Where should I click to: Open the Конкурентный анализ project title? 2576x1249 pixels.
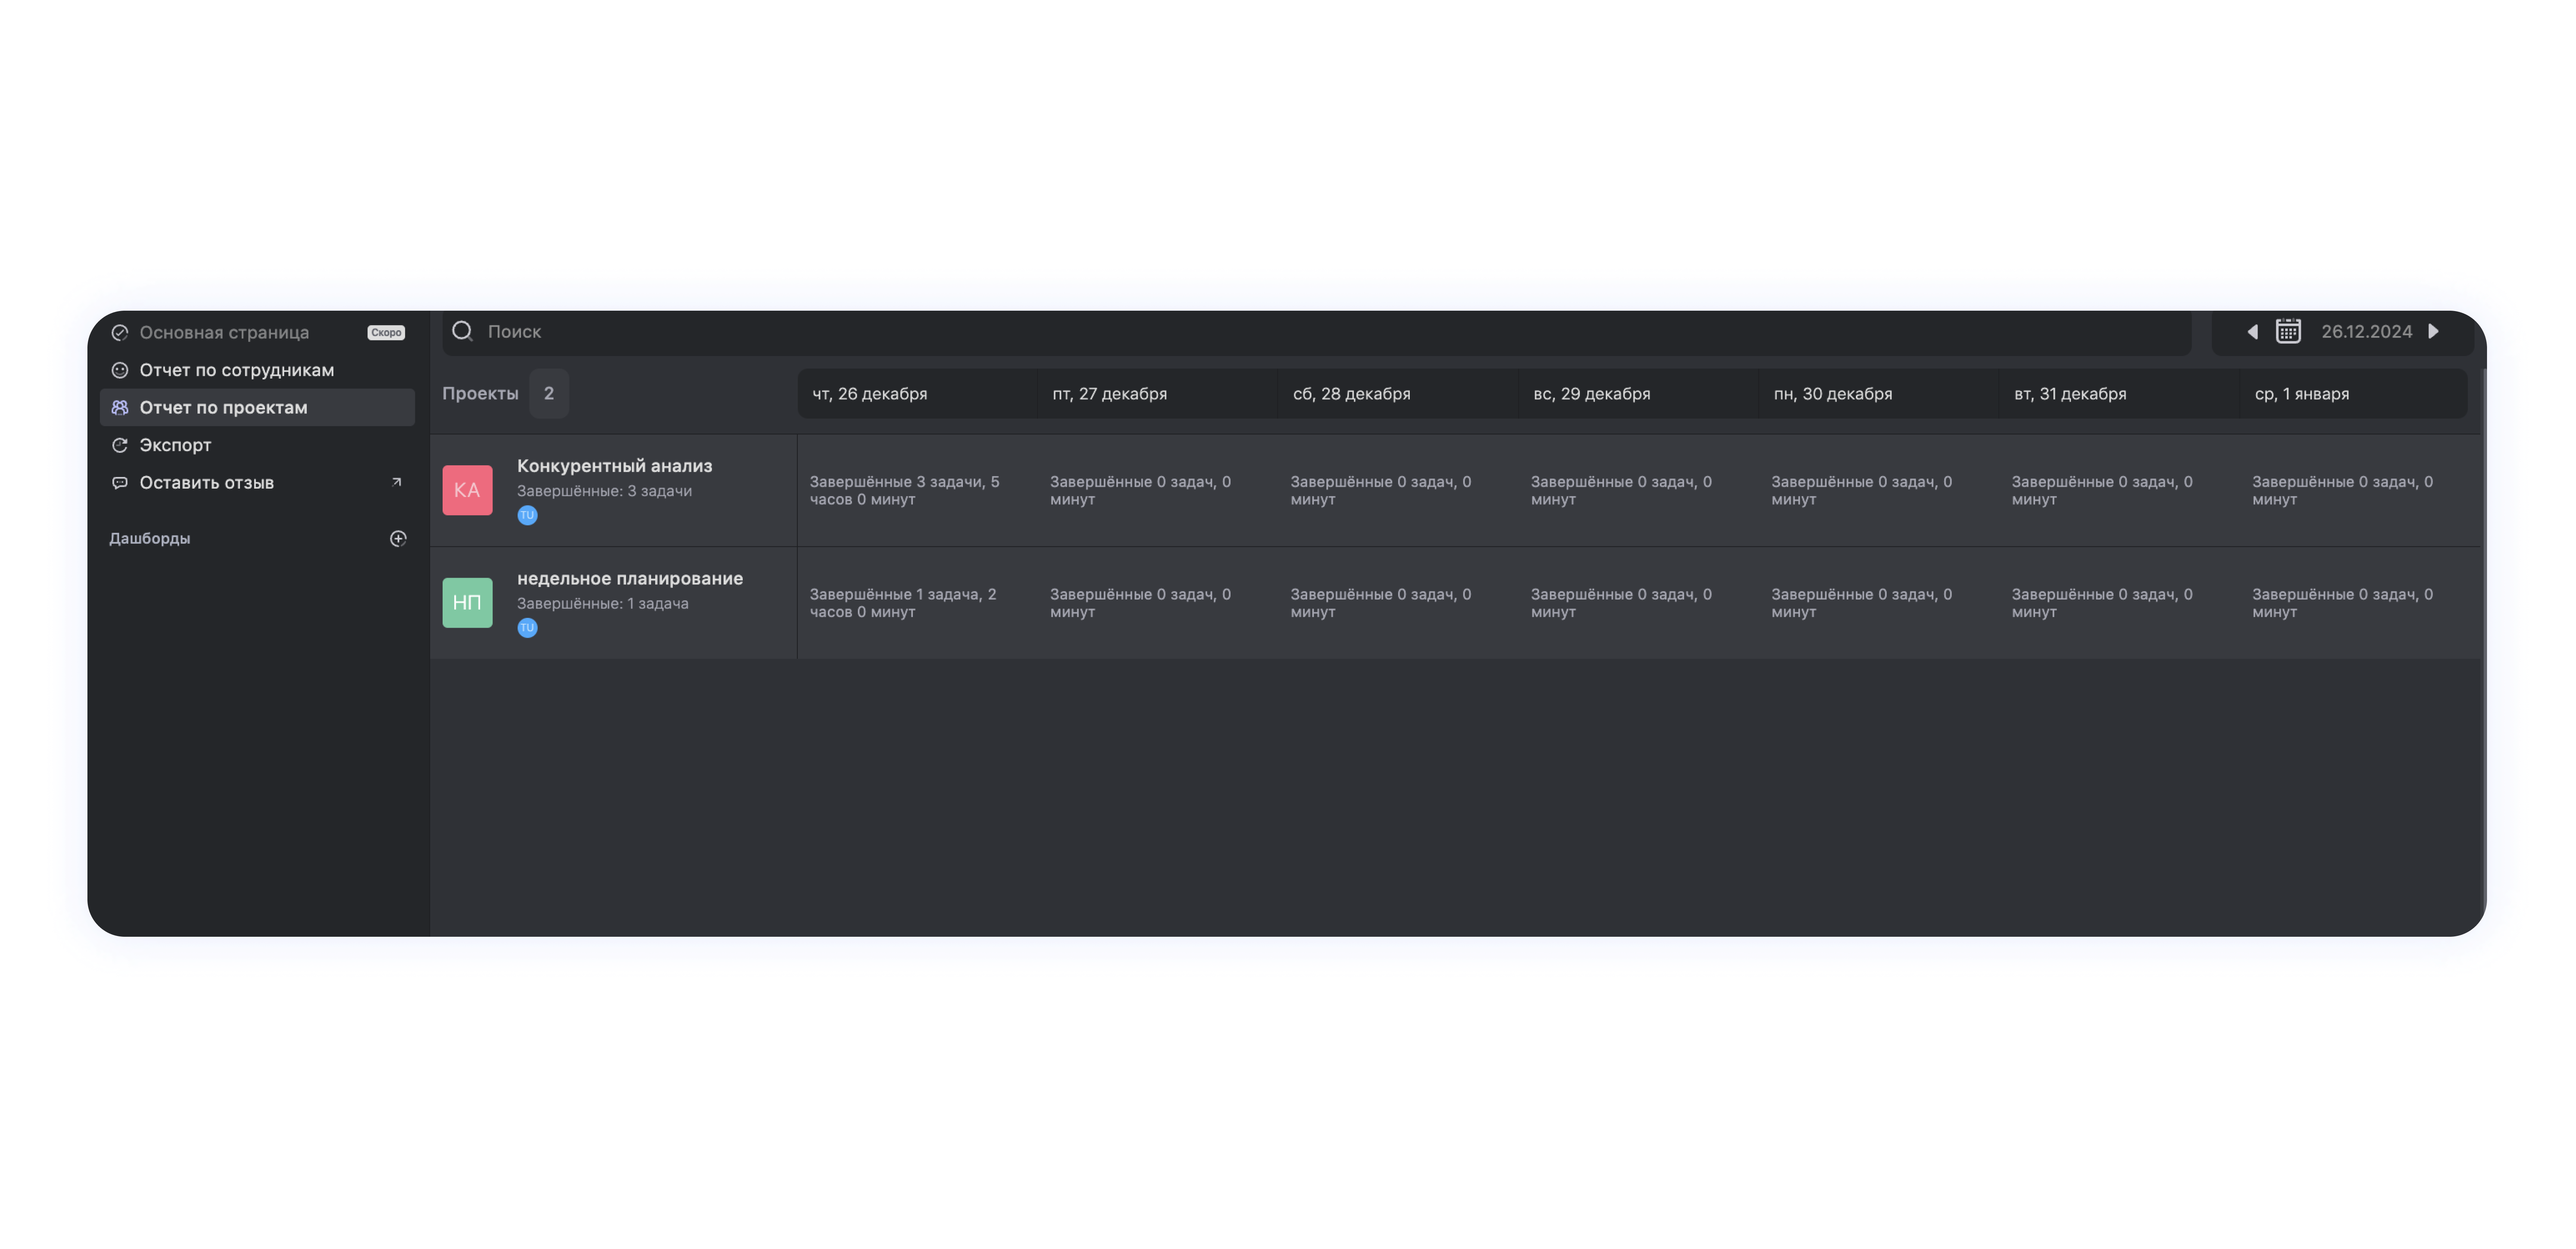click(x=614, y=466)
